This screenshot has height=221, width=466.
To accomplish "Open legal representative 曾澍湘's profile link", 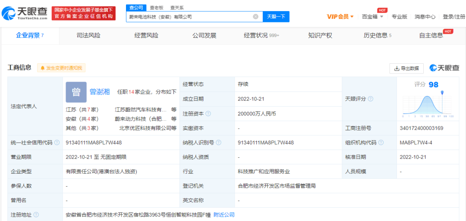I will pyautogui.click(x=100, y=92).
